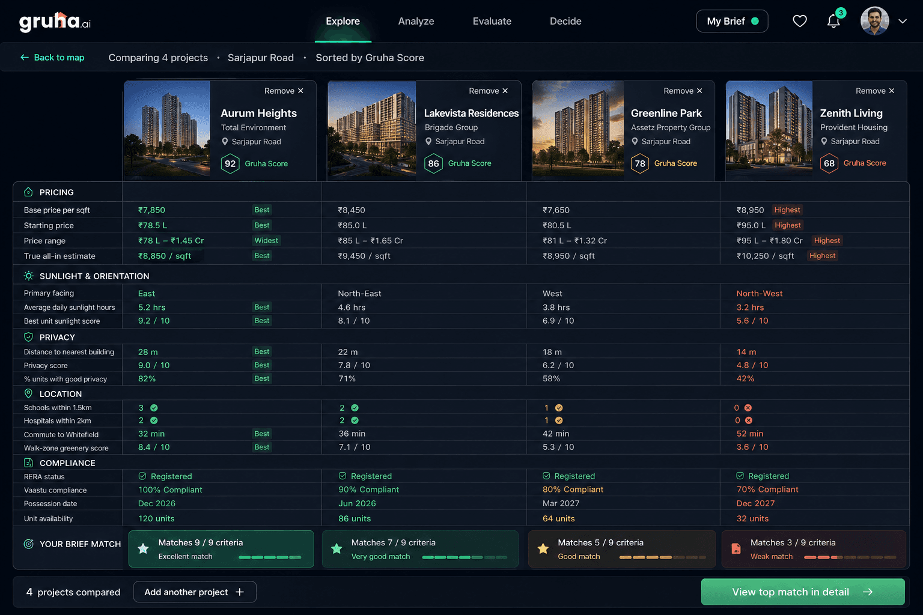Click the Privacy shield icon

tap(28, 337)
